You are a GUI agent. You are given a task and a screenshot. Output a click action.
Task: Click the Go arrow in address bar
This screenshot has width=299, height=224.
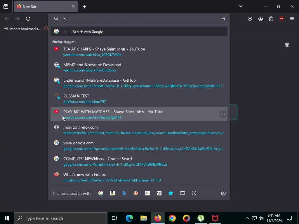click(x=223, y=19)
